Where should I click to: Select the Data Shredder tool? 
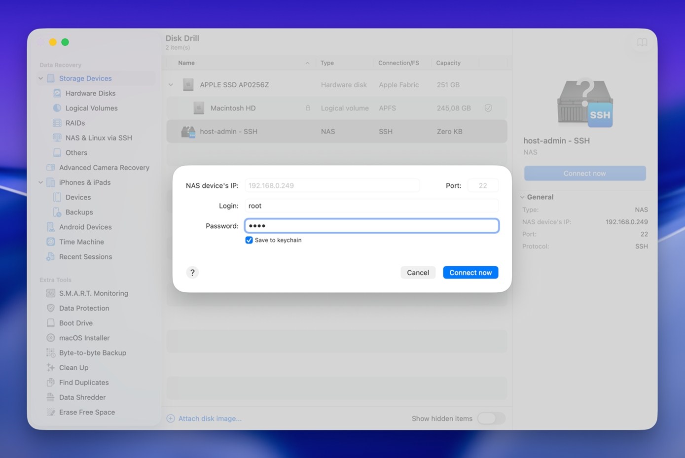(82, 397)
